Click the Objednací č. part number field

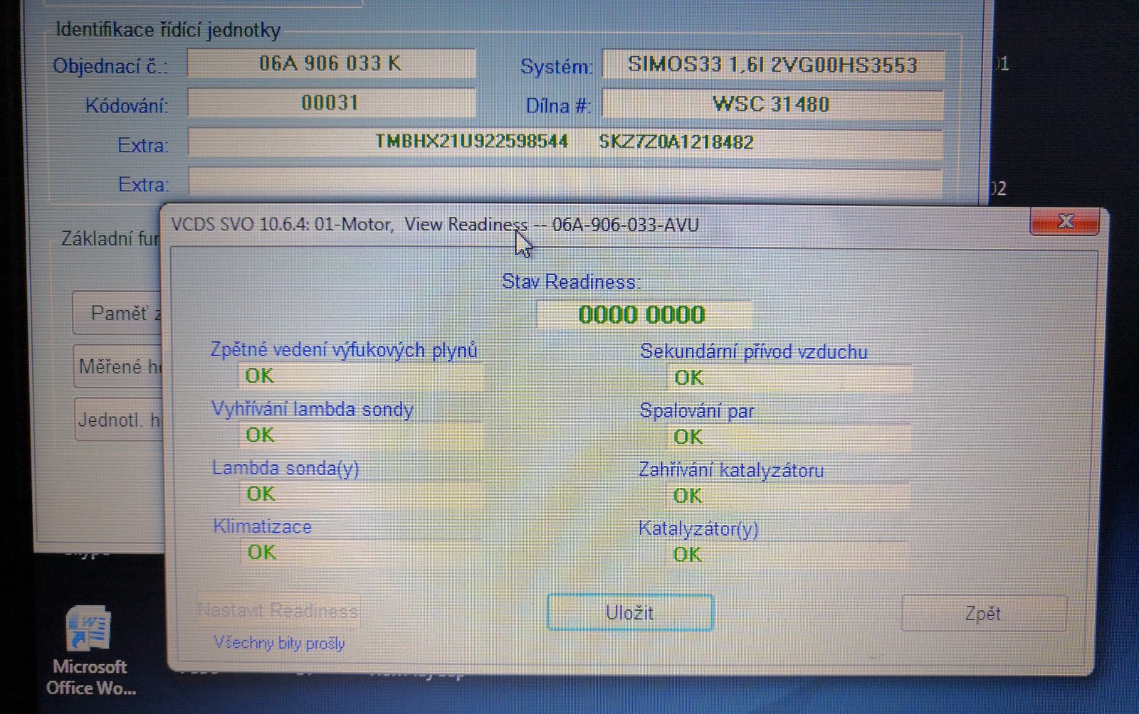click(x=331, y=64)
